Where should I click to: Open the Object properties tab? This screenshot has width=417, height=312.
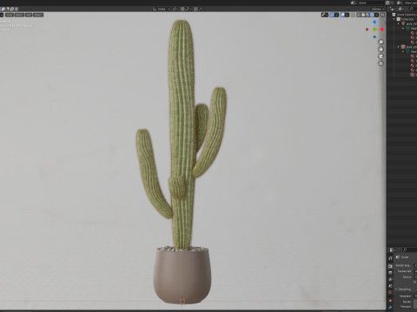point(390,301)
